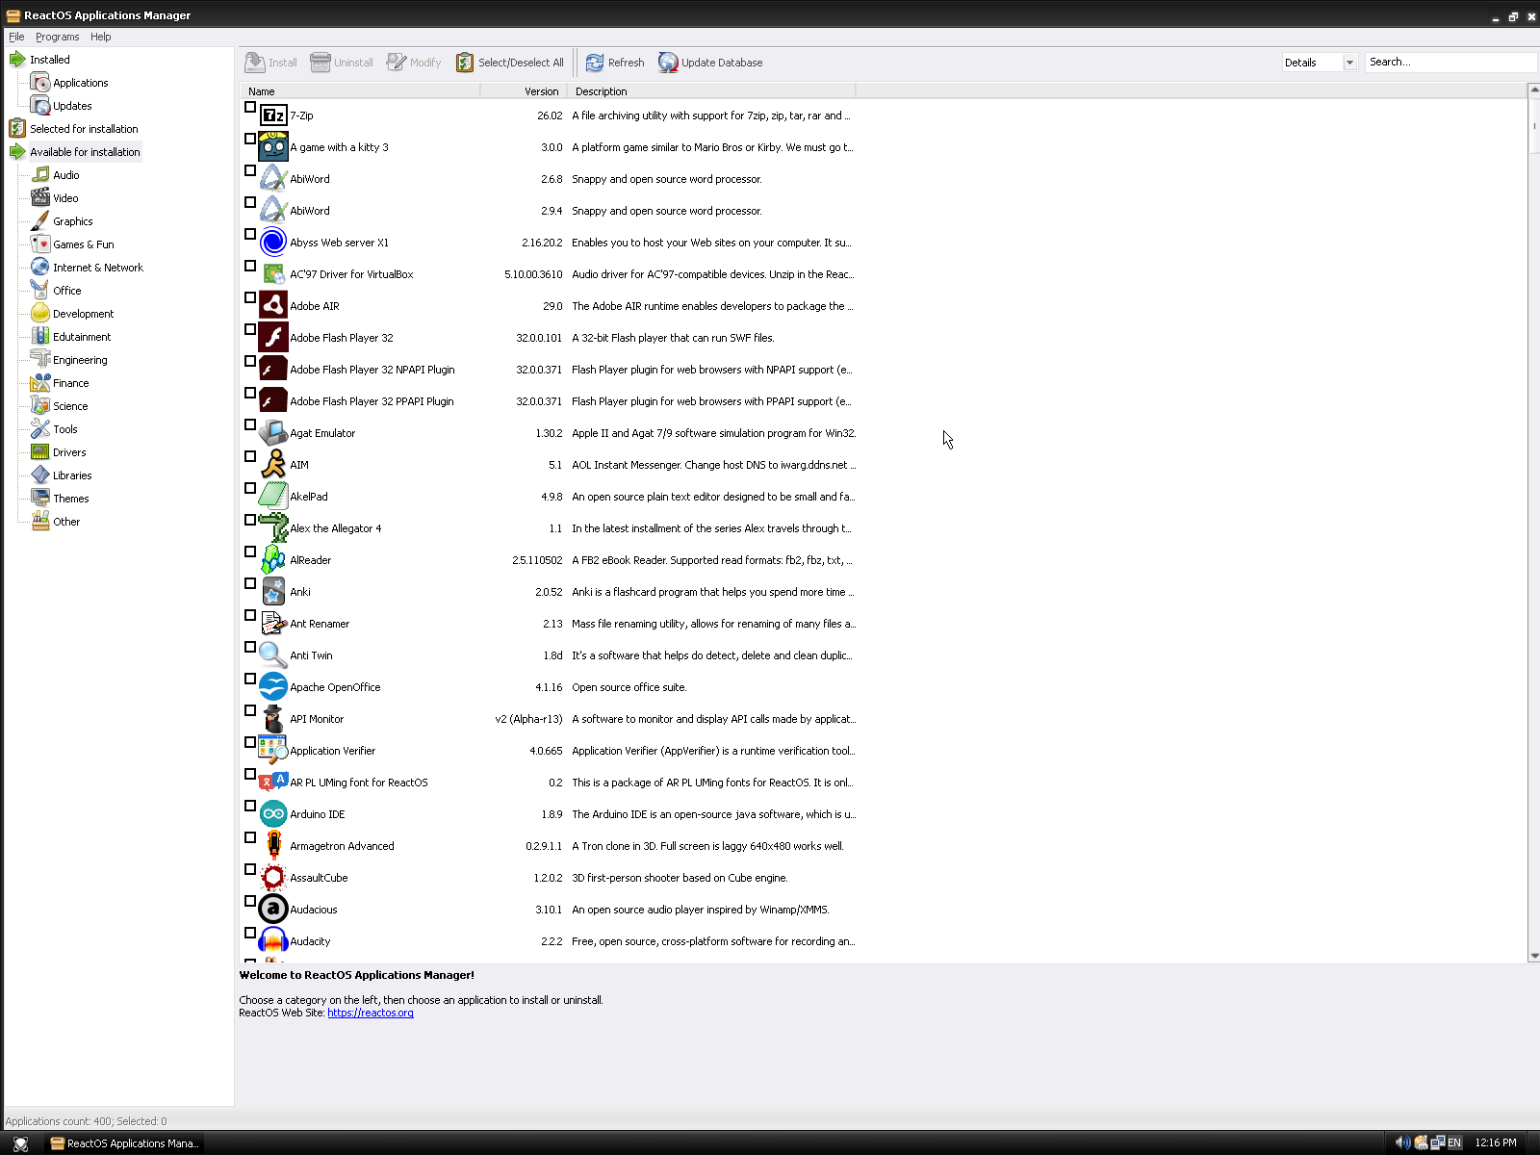Select the Apache OpenOffice checkbox
1540x1155 pixels.
click(250, 679)
